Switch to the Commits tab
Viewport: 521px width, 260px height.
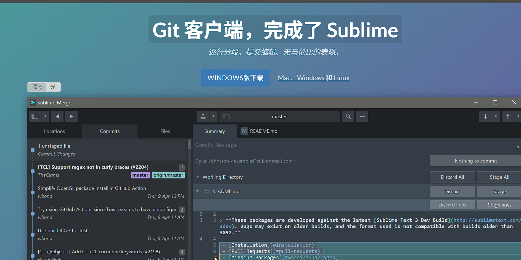point(110,131)
